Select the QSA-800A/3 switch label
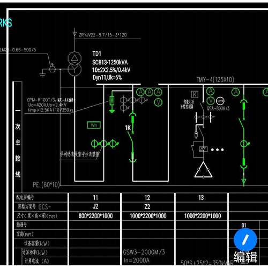 click(x=218, y=108)
